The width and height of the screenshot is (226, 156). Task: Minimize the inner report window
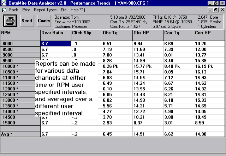[x=210, y=10]
